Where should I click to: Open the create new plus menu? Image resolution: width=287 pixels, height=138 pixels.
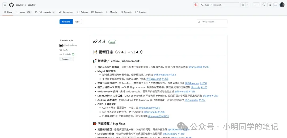point(256,5)
